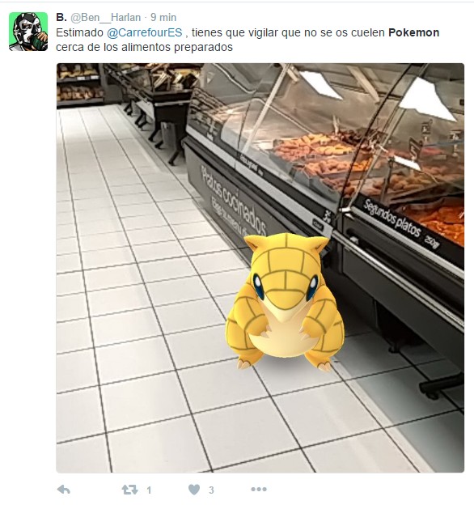Screen dimensions: 474x505
Task: Click the Sandshrew in the photo
Action: click(x=285, y=302)
